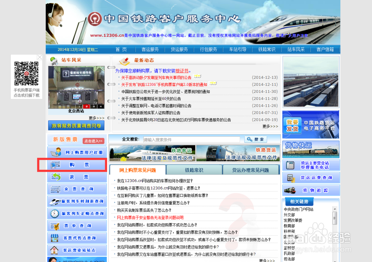Click the 货物追踪 locomotive icon
The height and width of the screenshot is (262, 372).
point(290,190)
